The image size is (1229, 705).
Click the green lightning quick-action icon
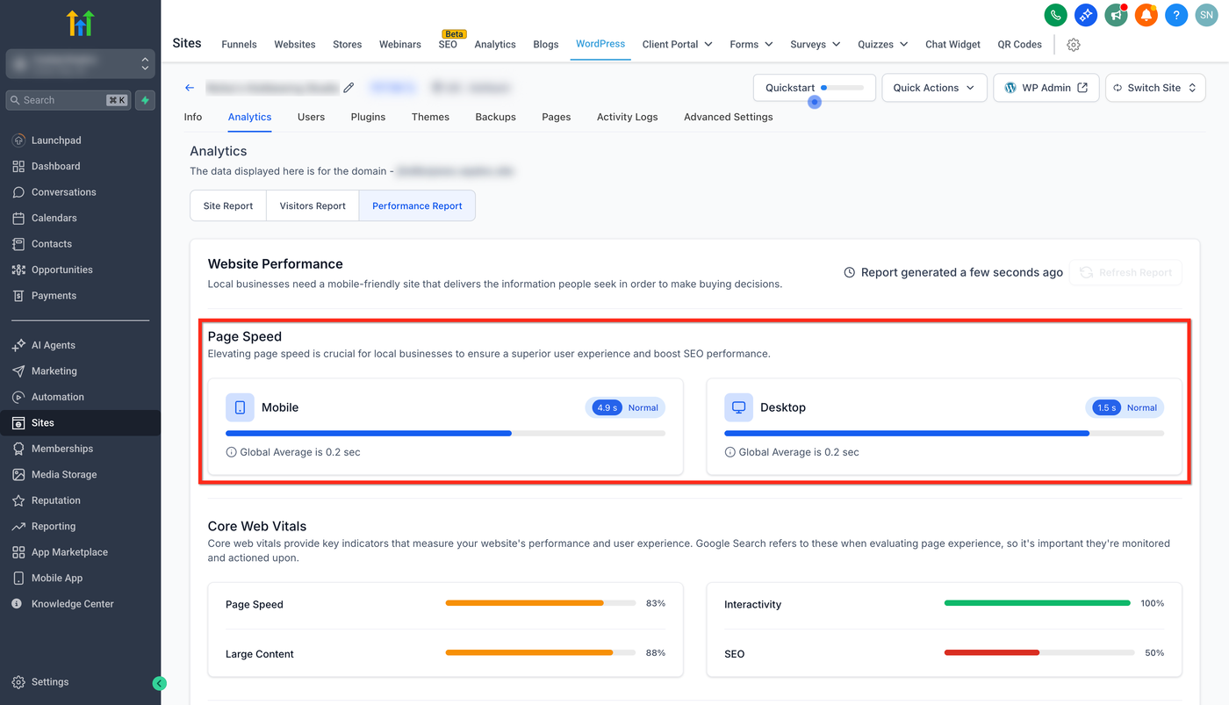point(145,100)
